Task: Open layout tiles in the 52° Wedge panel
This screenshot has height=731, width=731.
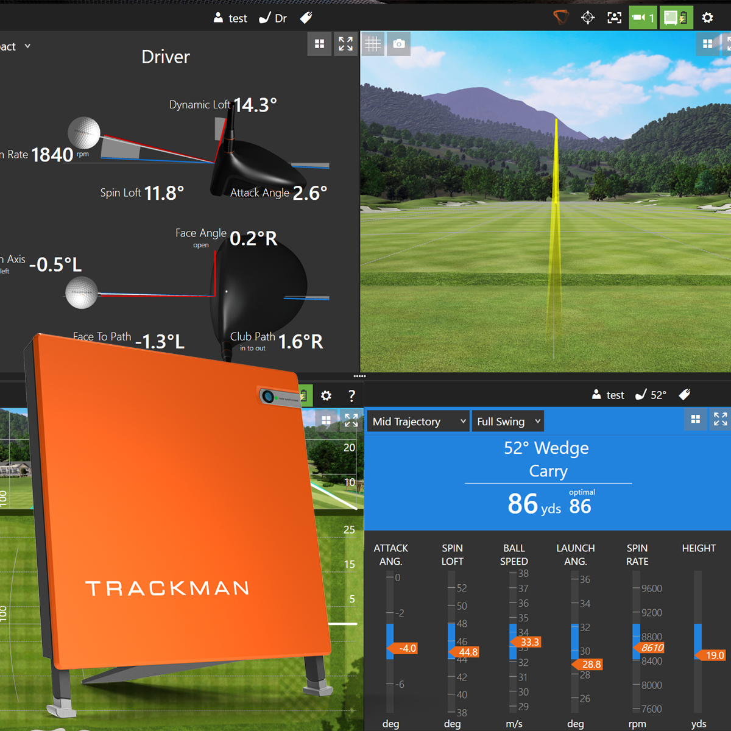Action: pyautogui.click(x=695, y=419)
